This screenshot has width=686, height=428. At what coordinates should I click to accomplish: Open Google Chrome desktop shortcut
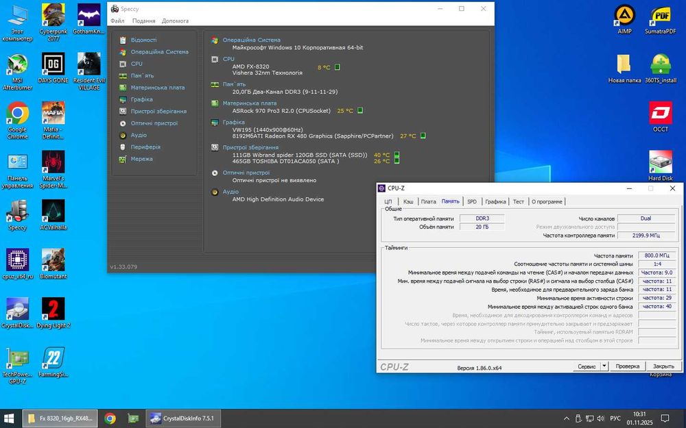coord(18,120)
